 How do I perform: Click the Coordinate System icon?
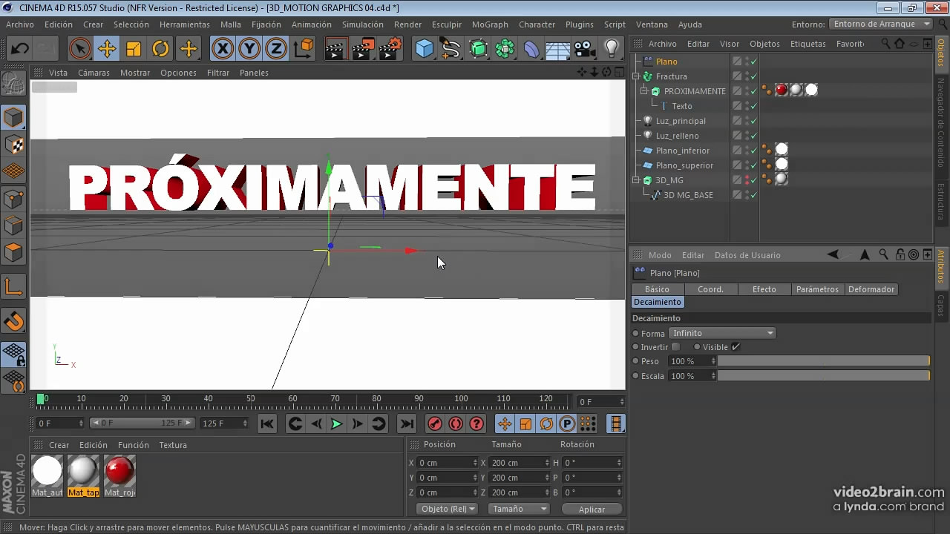304,49
